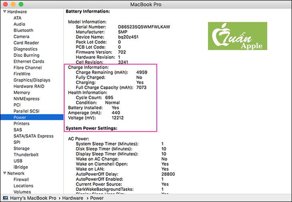Select Power in the sidebar
Viewport: 292px width, 202px height.
coord(20,118)
